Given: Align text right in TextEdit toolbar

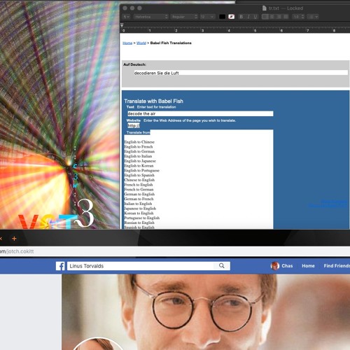Looking at the screenshot, I should coord(279,17).
